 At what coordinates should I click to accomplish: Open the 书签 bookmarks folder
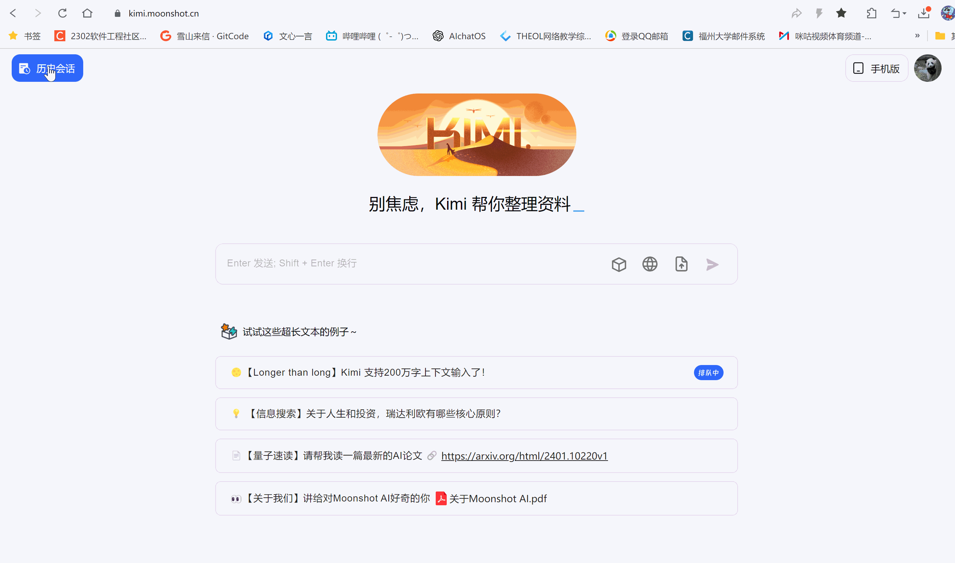click(x=25, y=36)
